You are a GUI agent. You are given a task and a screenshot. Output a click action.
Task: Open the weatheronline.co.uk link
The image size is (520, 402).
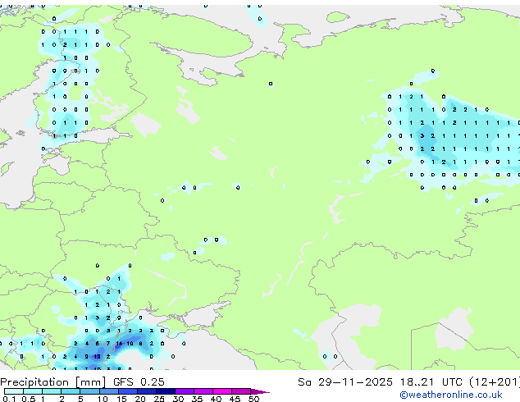451,395
